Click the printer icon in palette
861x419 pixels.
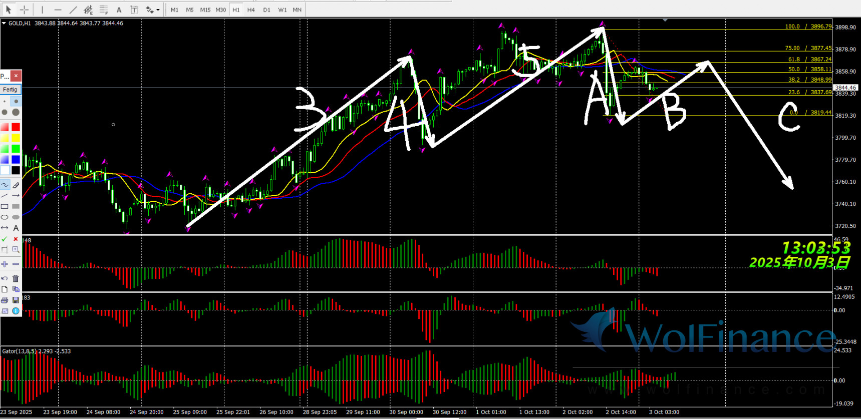pyautogui.click(x=5, y=300)
